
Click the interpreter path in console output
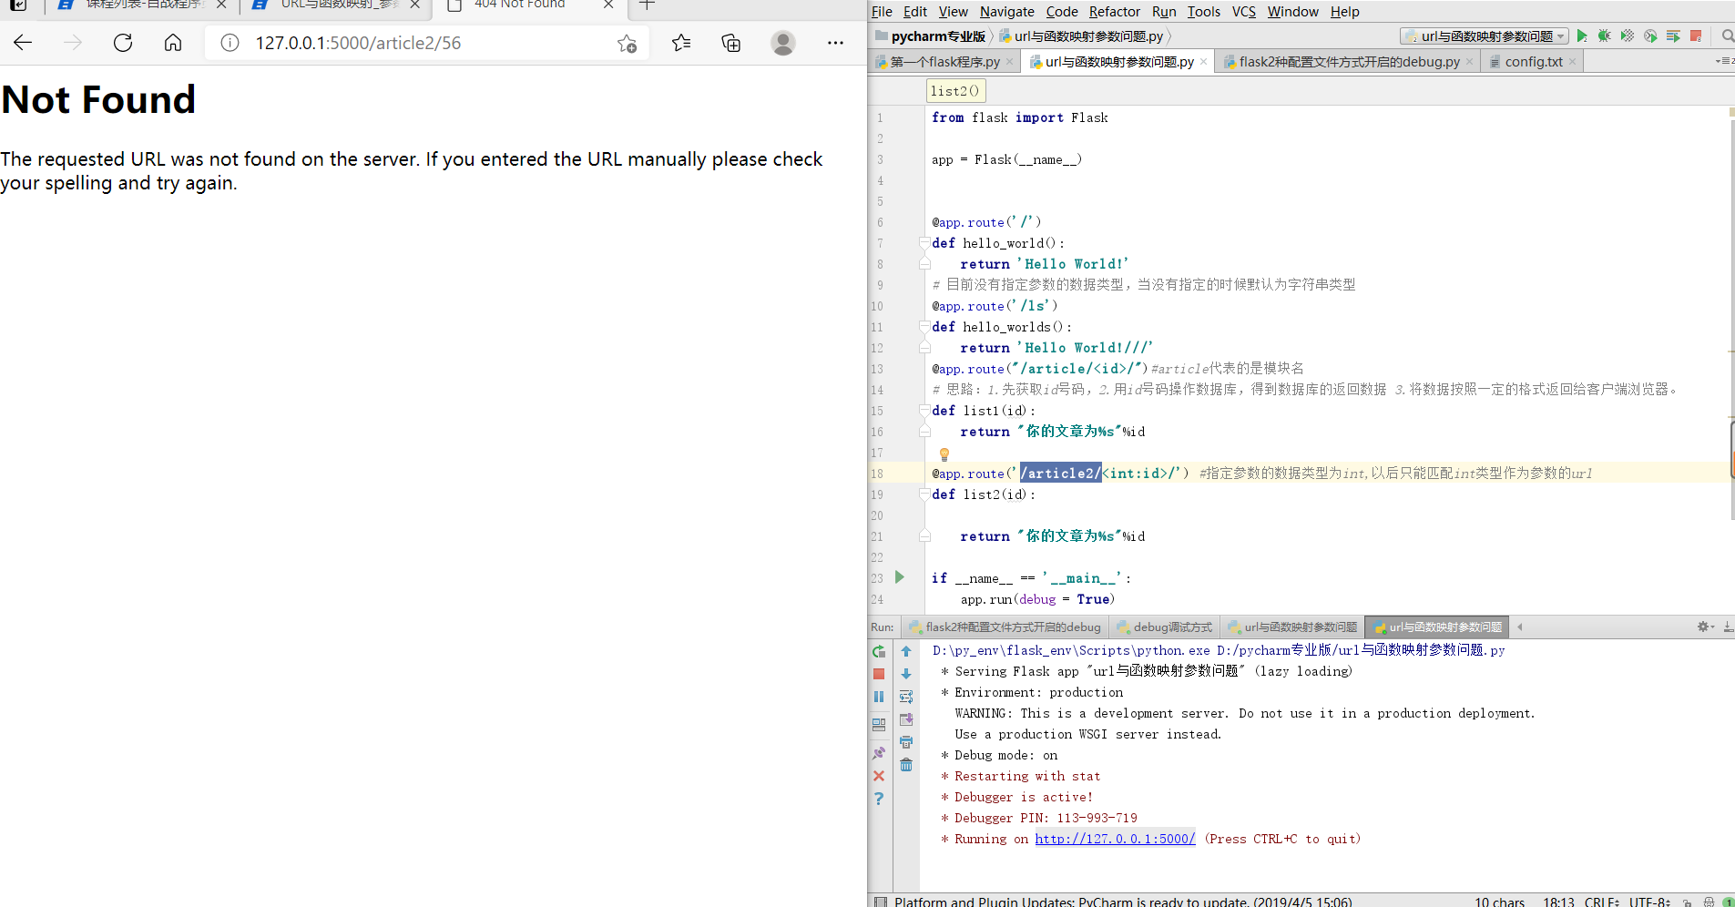coord(1071,650)
